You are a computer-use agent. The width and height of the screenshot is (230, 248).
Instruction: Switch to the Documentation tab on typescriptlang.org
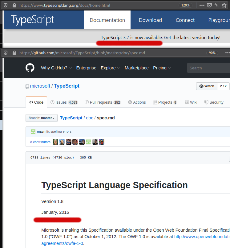(107, 20)
